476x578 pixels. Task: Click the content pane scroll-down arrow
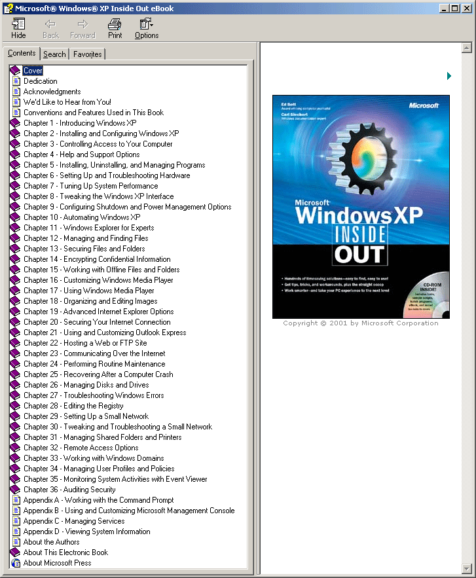point(467,569)
